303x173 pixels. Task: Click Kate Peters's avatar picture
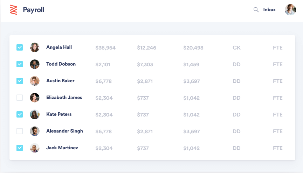click(x=35, y=114)
